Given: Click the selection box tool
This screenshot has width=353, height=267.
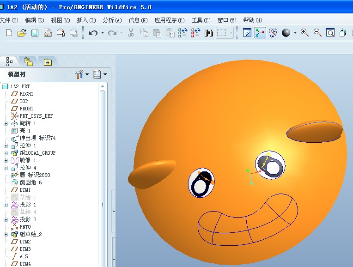Looking at the screenshot, I should point(221,33).
